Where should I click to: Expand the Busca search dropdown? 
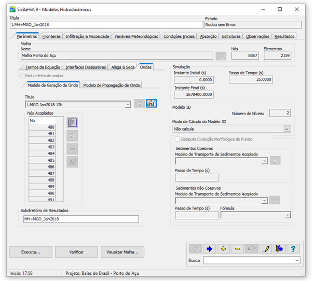tap(297, 260)
